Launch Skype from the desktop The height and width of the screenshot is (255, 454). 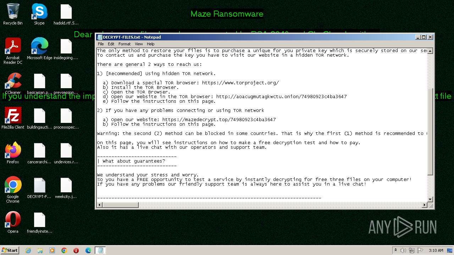pos(39,14)
